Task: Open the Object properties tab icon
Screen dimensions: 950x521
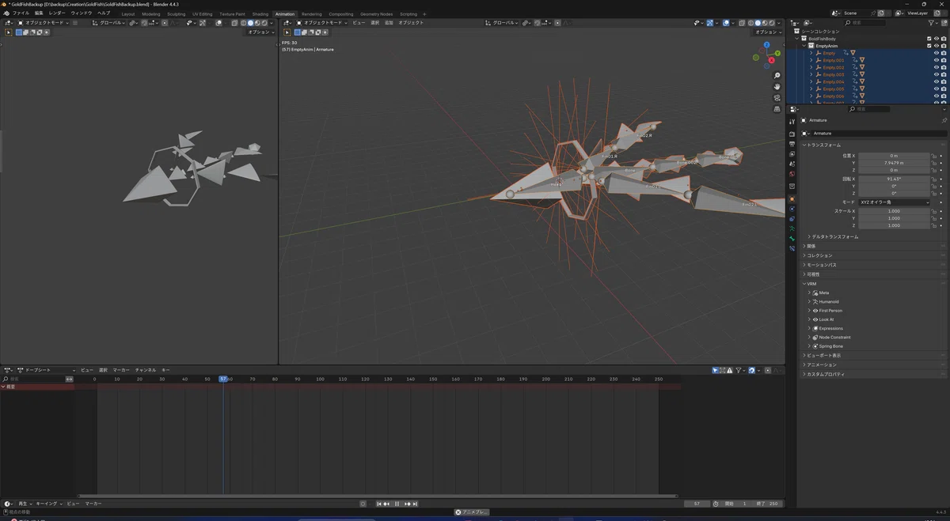Action: click(x=792, y=198)
